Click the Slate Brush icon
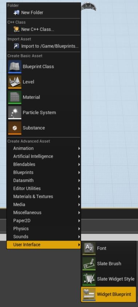The image size is (138, 307). point(89,264)
